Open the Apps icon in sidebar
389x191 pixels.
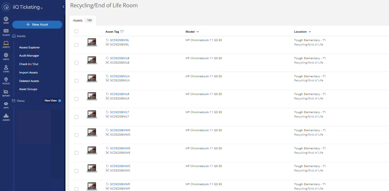6,104
